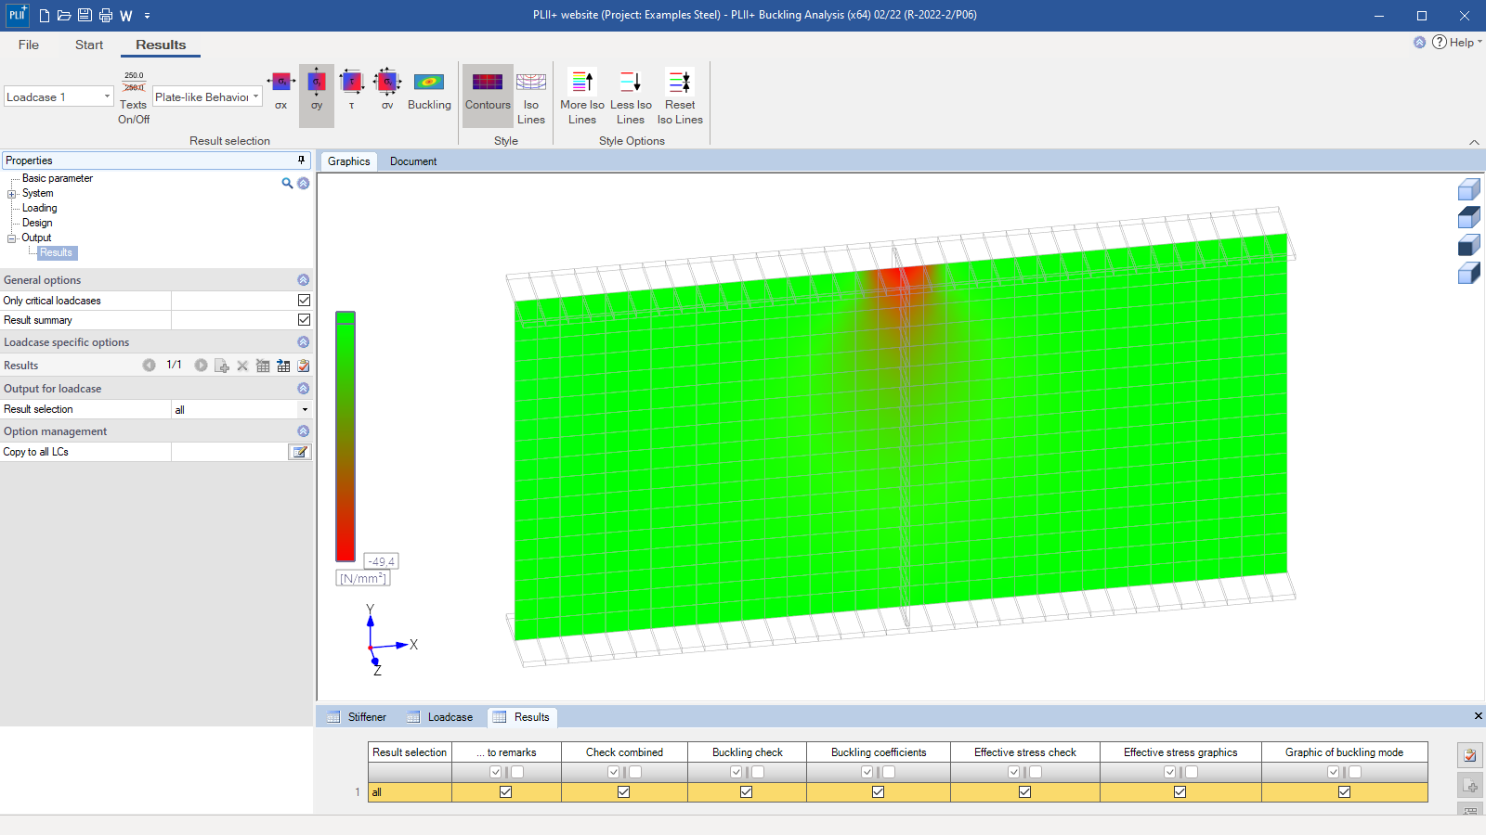Uncheck Graphic of buckling mode for row all
This screenshot has height=835, width=1486.
tap(1344, 792)
